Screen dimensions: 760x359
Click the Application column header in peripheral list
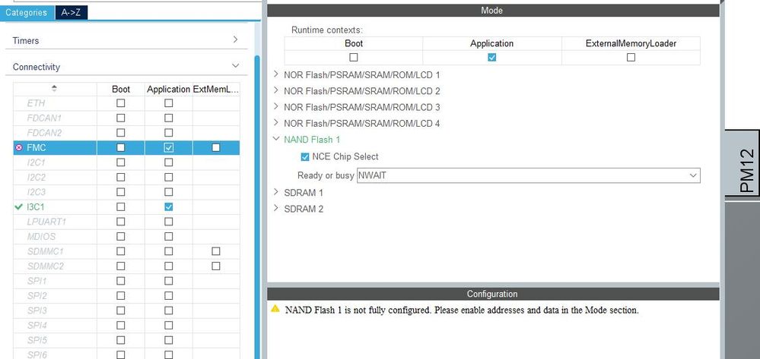168,89
